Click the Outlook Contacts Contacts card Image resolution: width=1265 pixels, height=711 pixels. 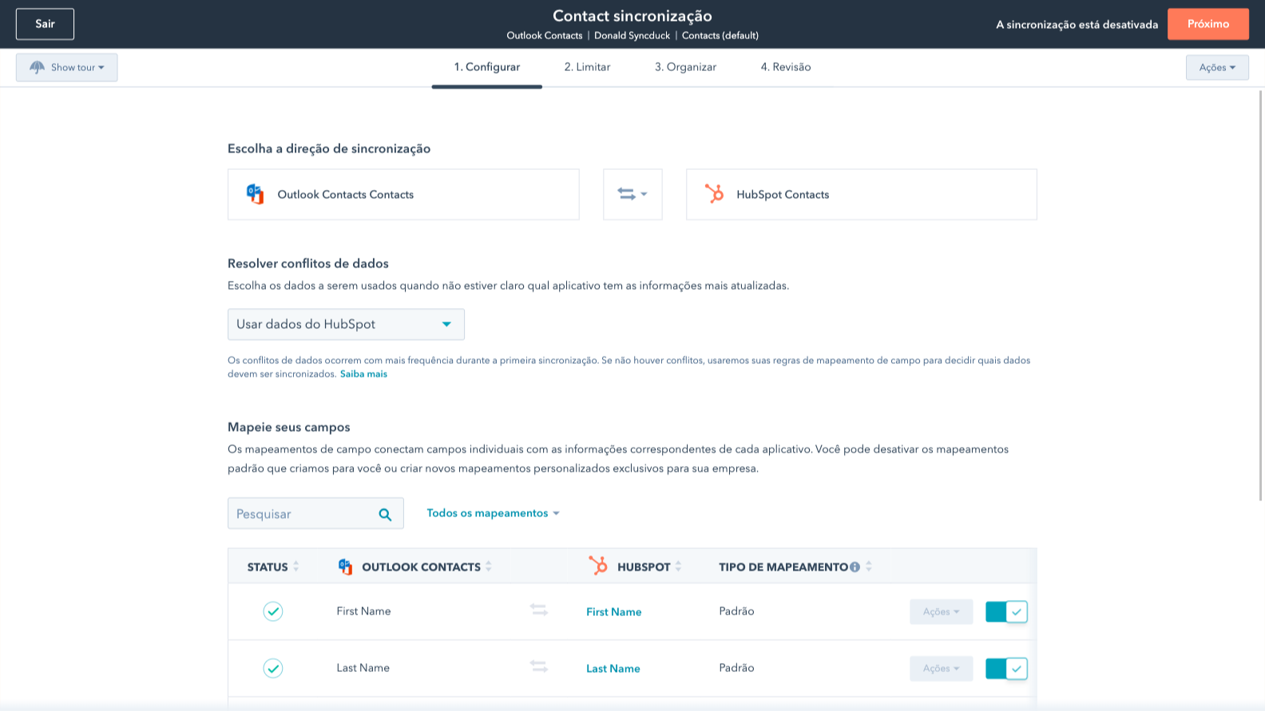click(403, 194)
